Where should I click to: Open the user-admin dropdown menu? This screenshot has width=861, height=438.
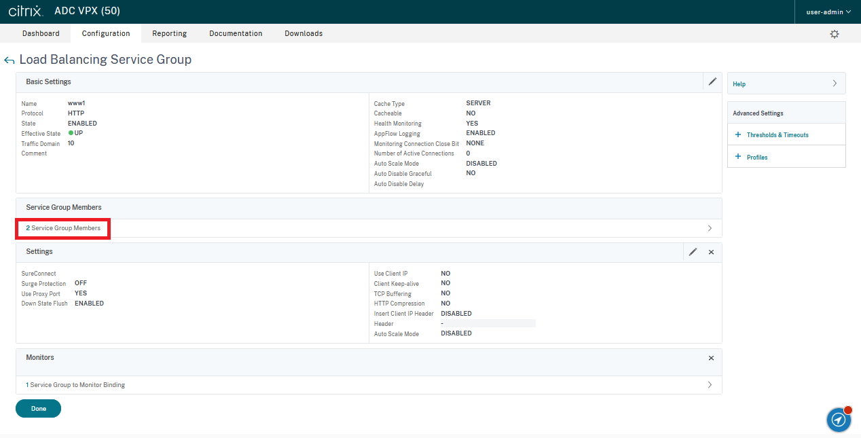[x=828, y=12]
